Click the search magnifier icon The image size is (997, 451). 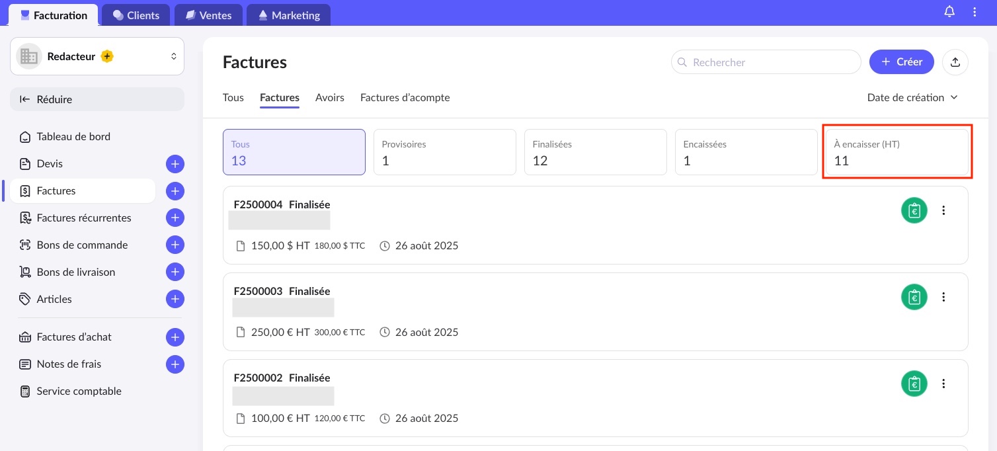tap(682, 62)
